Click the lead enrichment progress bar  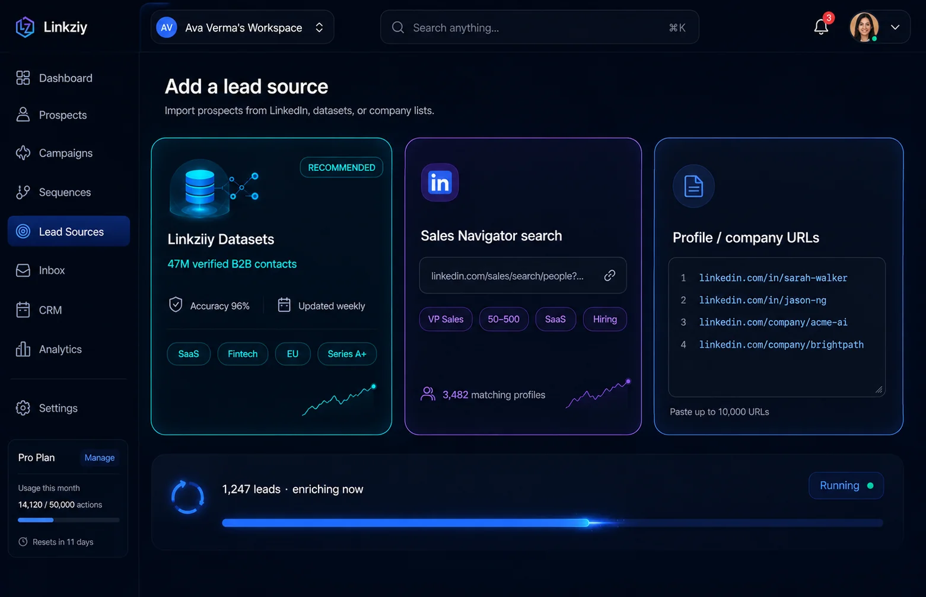(x=552, y=522)
